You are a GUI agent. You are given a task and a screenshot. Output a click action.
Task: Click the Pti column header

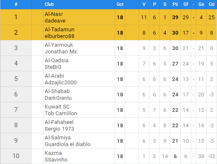click(175, 4)
